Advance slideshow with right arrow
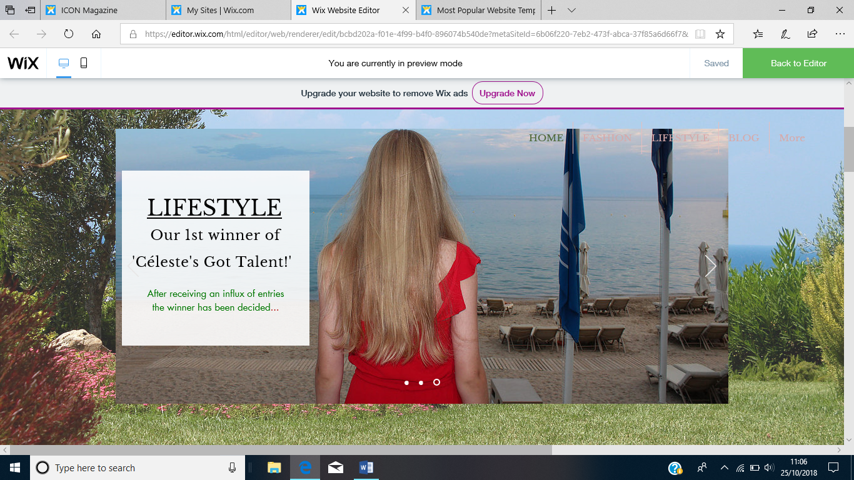Viewport: 854px width, 480px height. point(710,266)
